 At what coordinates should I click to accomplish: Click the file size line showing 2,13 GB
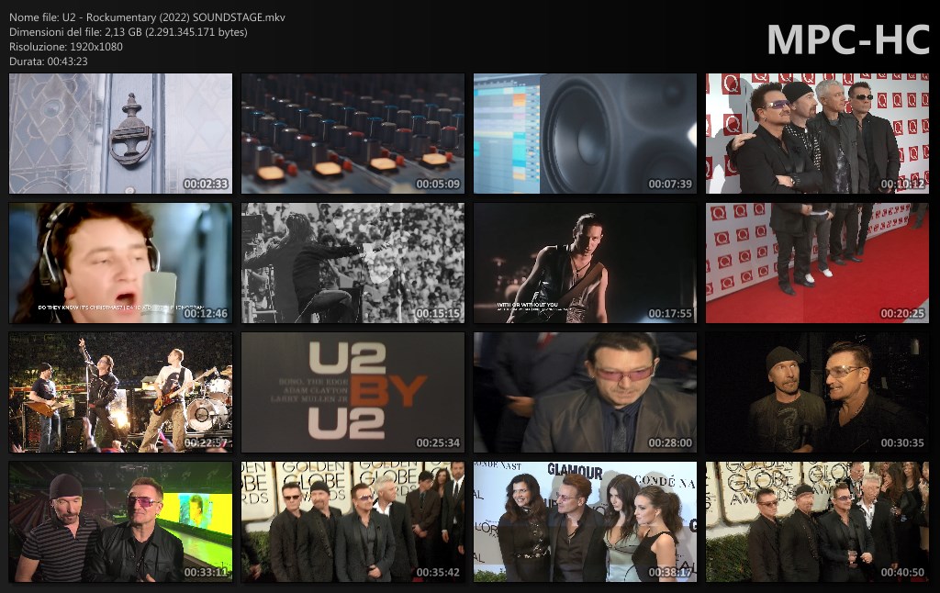(x=128, y=32)
